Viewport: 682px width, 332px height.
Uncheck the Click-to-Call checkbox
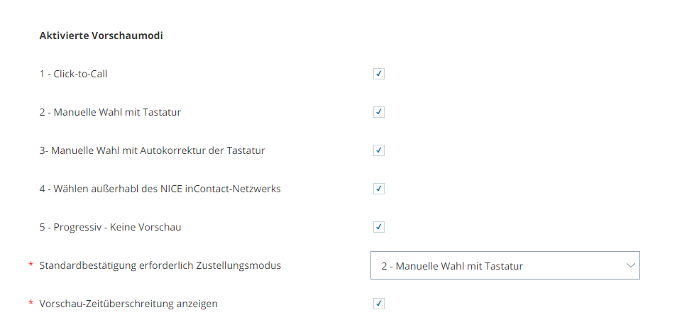379,74
